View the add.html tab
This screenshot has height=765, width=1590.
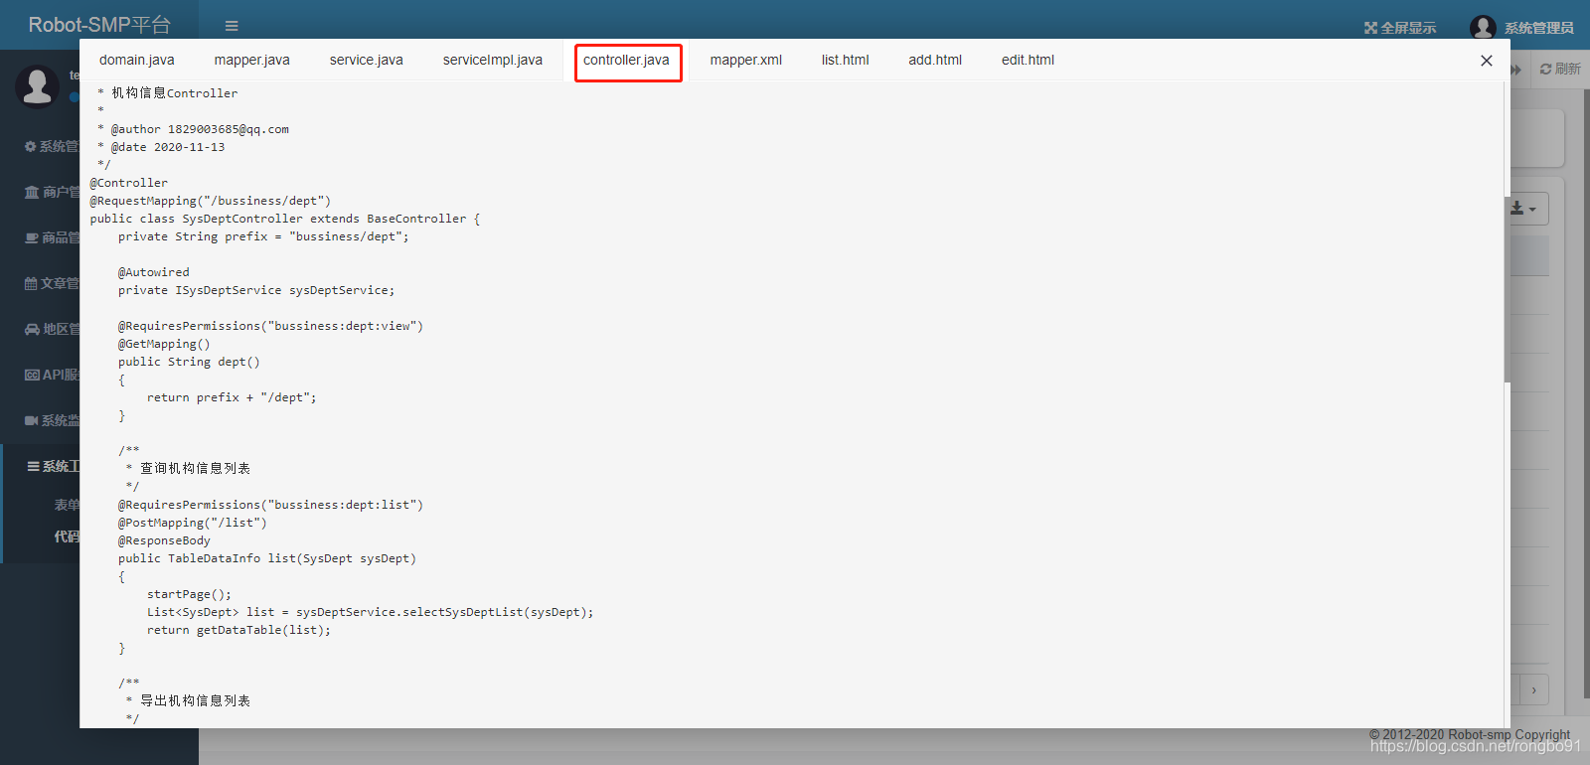click(934, 60)
